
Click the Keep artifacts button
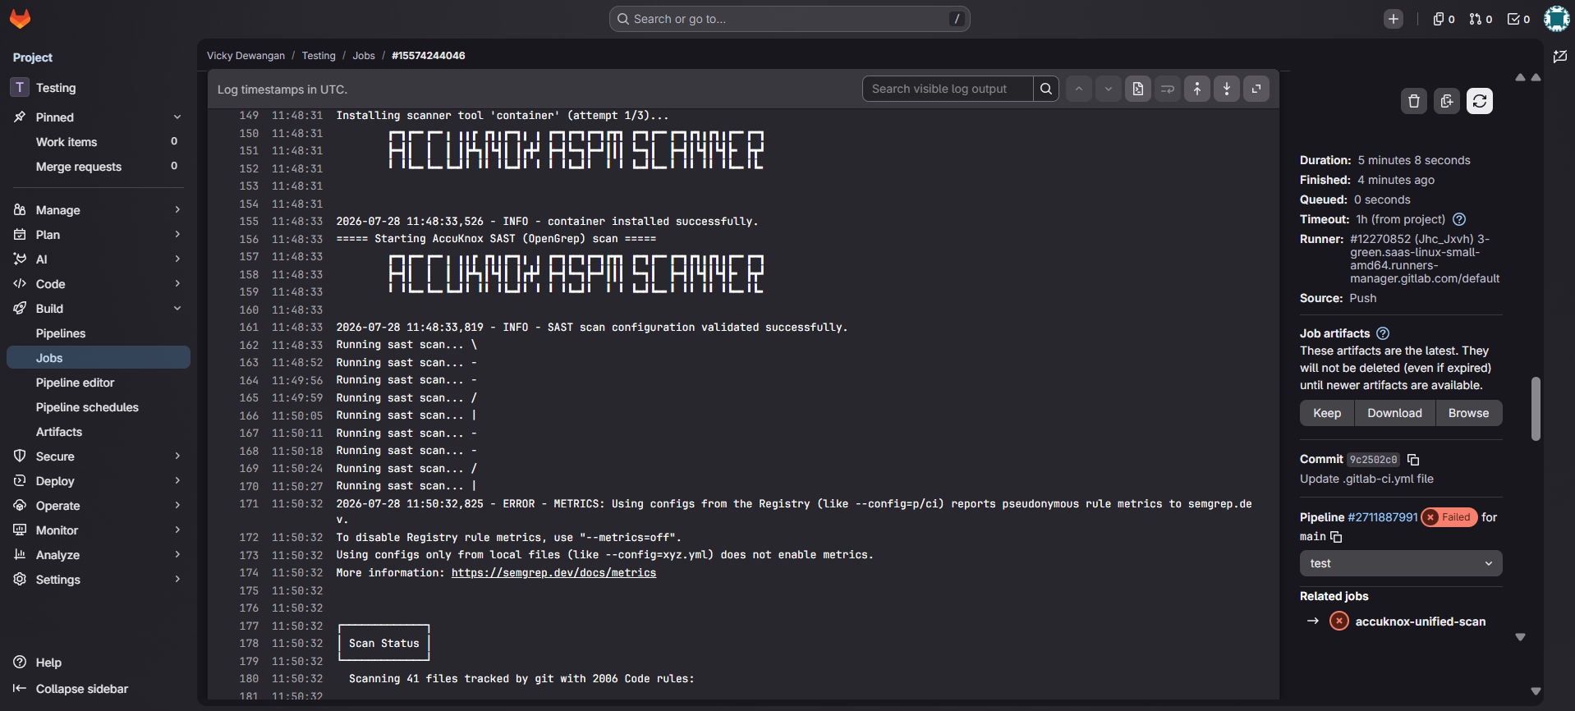tap(1327, 413)
